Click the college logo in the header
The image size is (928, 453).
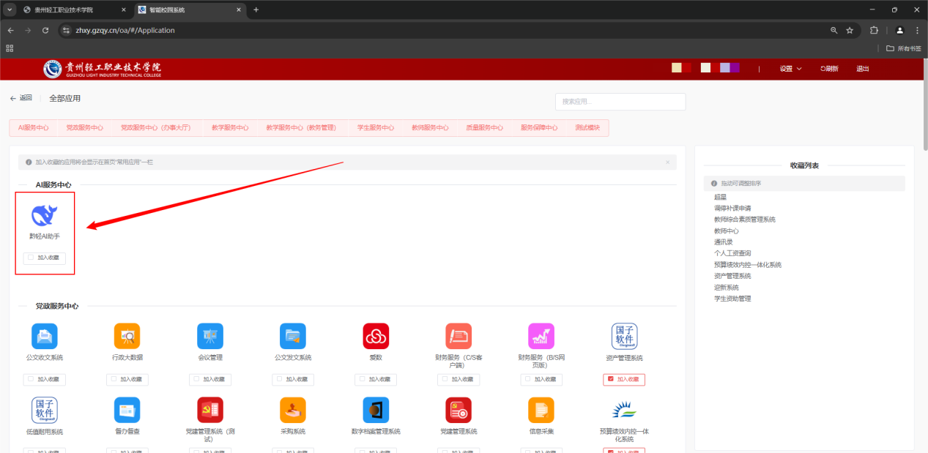click(103, 69)
